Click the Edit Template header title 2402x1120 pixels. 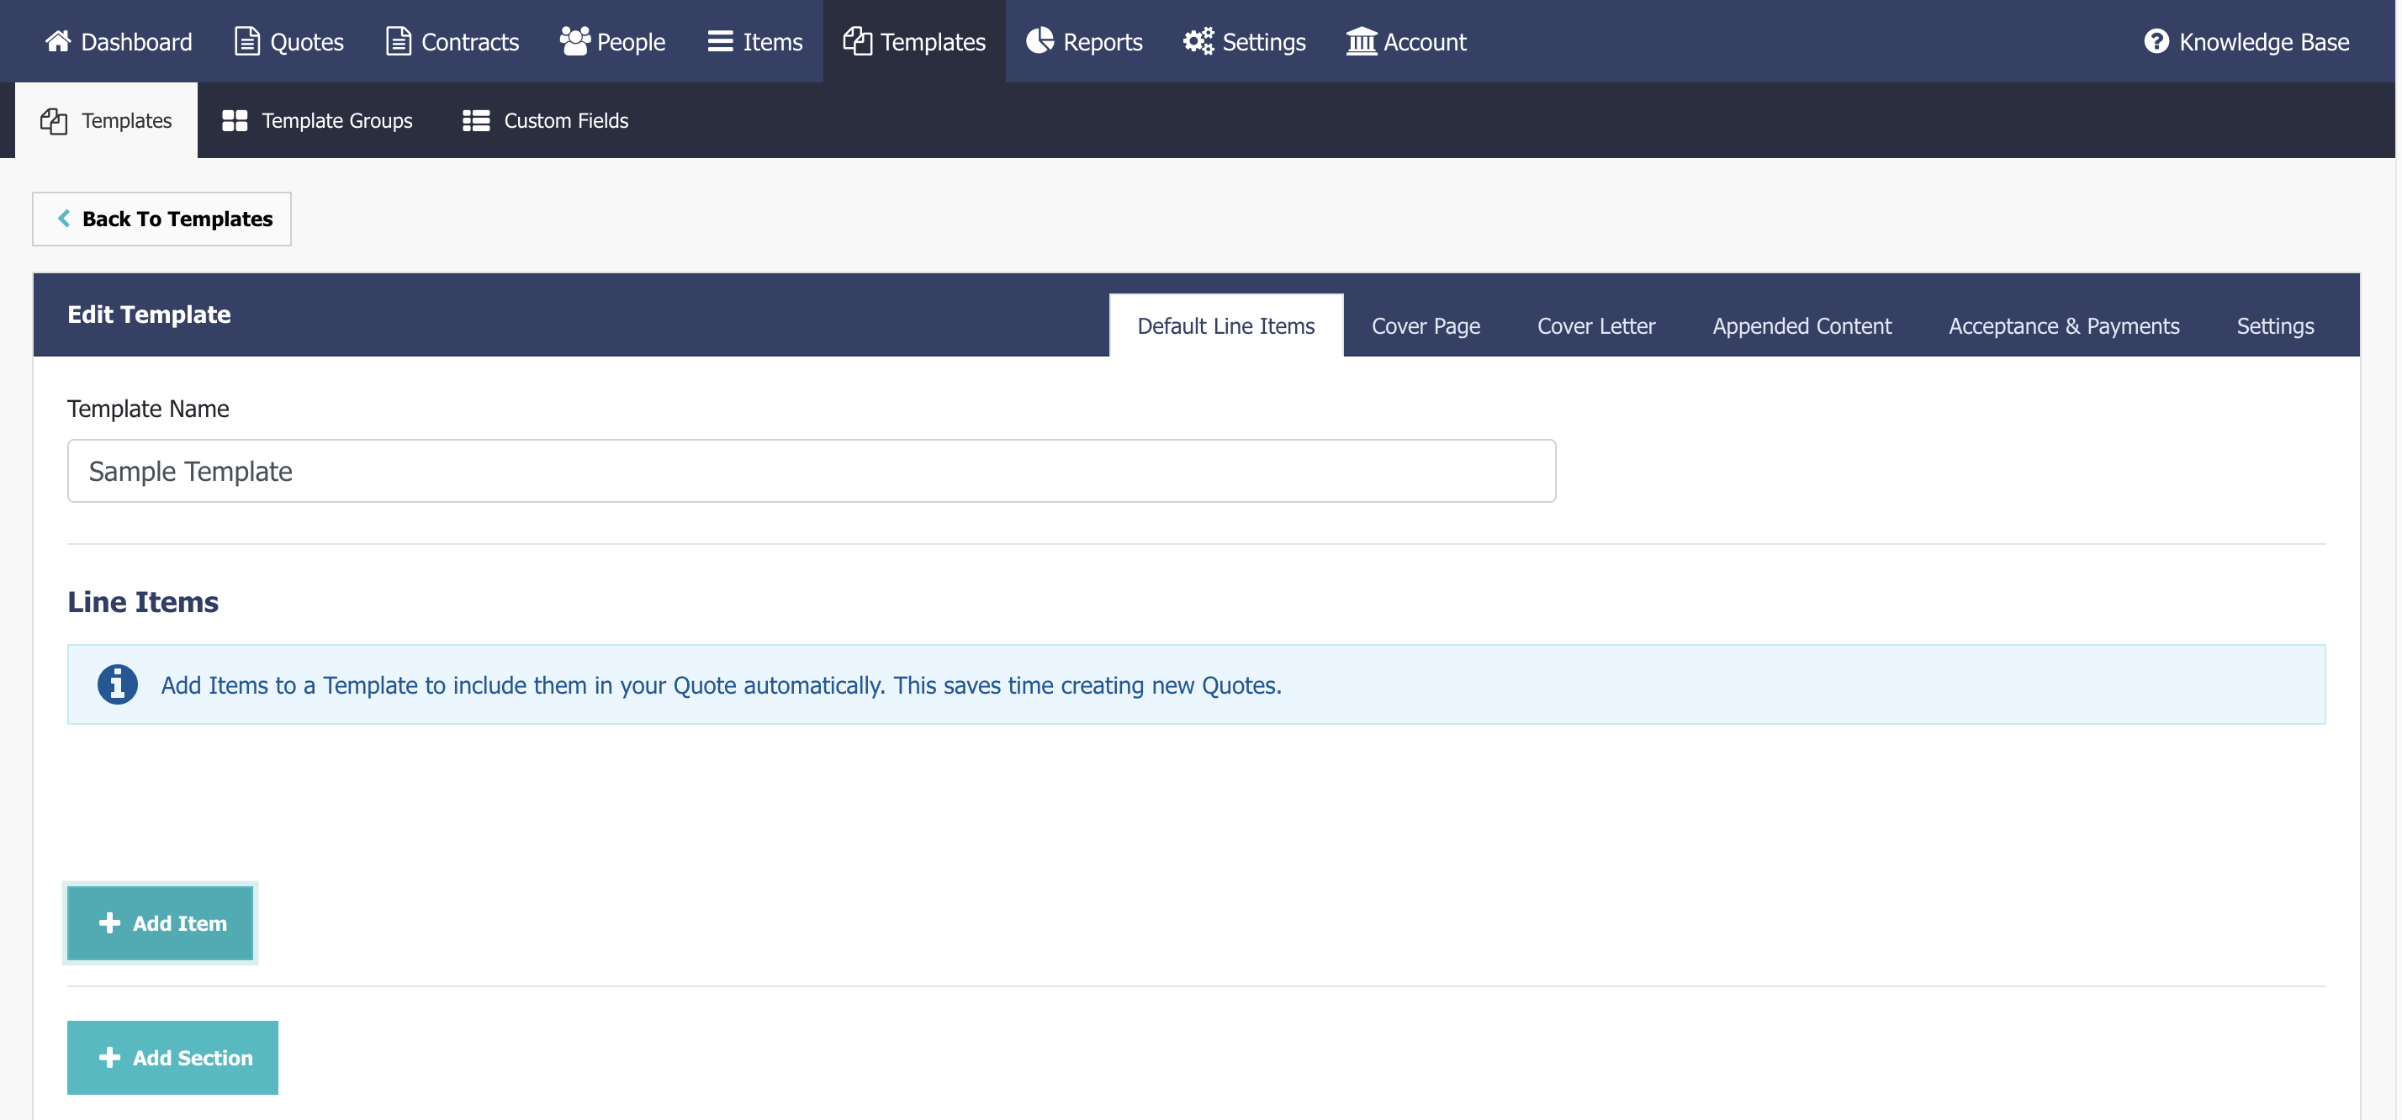point(149,314)
